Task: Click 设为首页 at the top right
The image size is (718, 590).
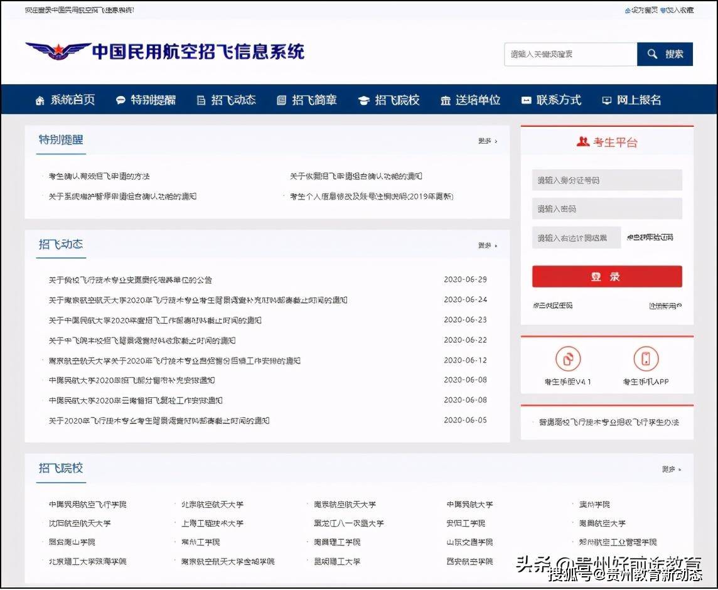Action: coord(641,9)
